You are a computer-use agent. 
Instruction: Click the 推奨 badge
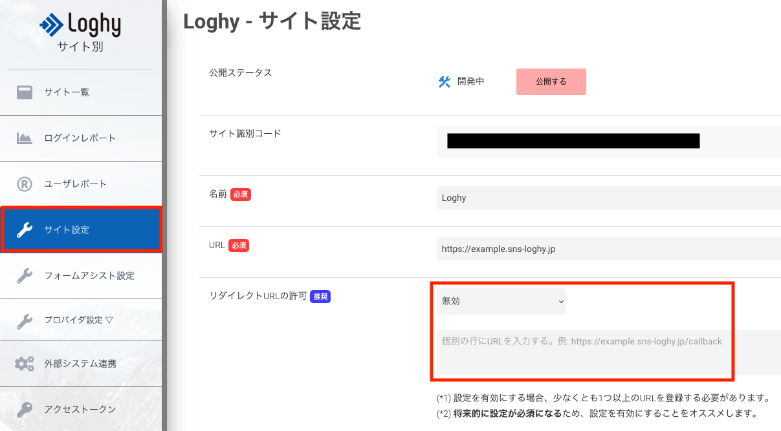pos(320,297)
